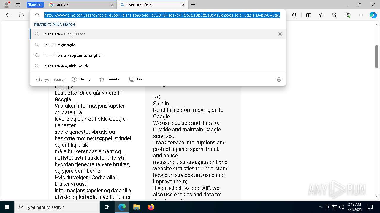Open the tab actions menu icon
The height and width of the screenshot is (213, 380).
18,5
